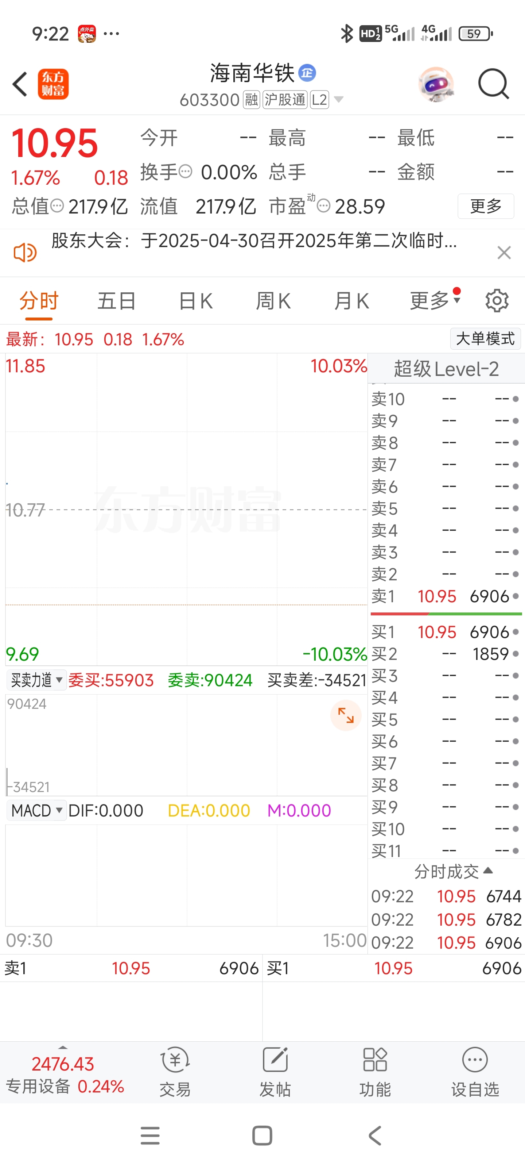The width and height of the screenshot is (525, 1168).
Task: Tap the dot at end of 卖10 row
Action: point(516,399)
